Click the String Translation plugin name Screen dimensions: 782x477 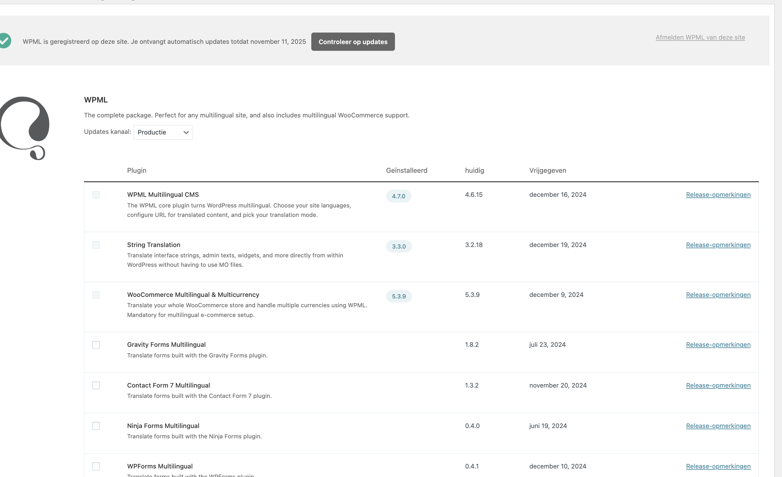pyautogui.click(x=154, y=245)
